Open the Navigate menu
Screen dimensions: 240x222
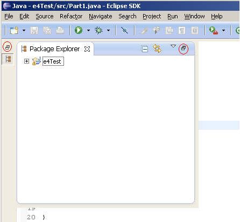click(x=101, y=16)
